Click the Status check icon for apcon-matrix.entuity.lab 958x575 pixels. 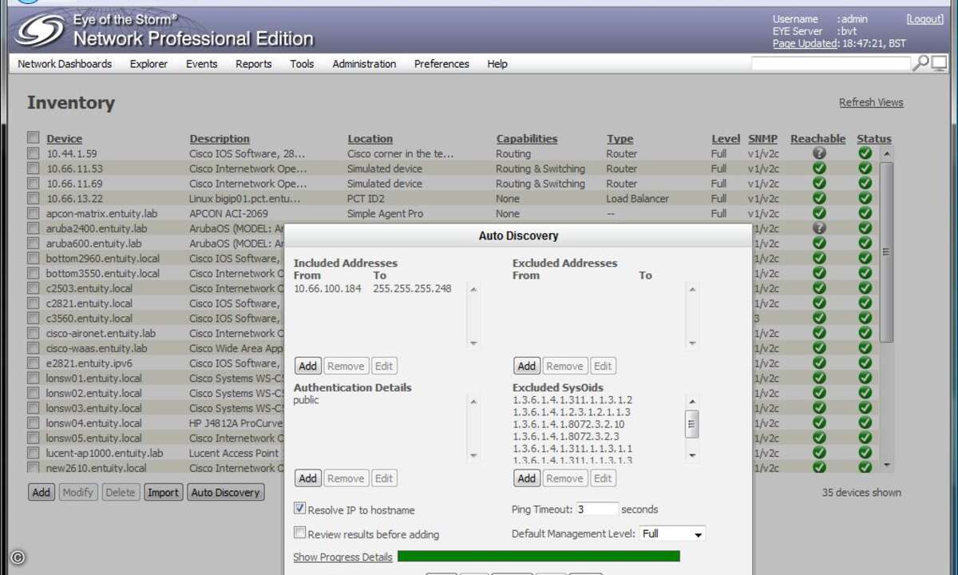865,213
